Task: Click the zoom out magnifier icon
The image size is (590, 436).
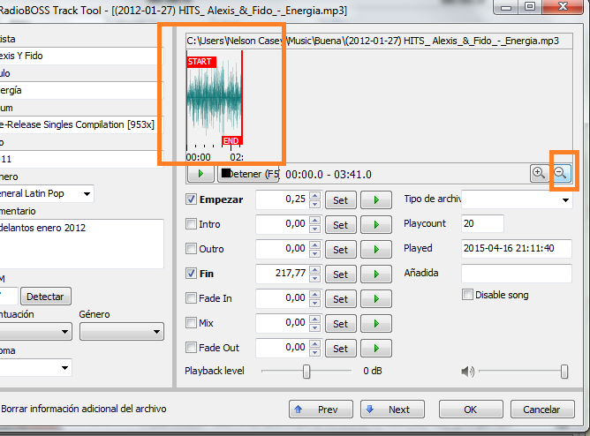Action: [x=562, y=174]
